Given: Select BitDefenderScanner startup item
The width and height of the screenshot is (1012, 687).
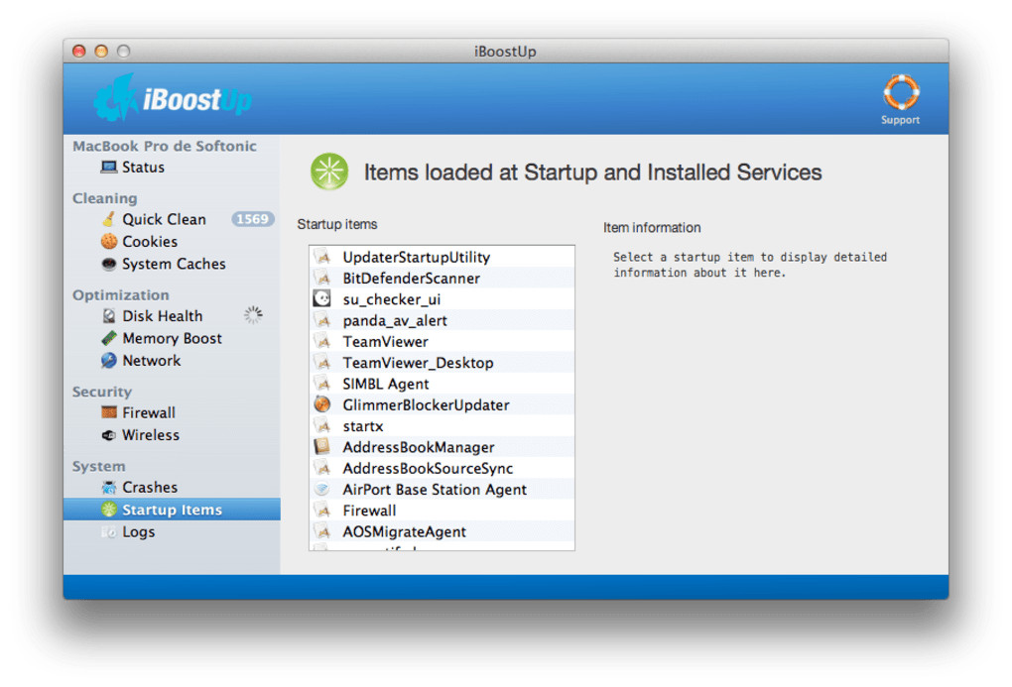Looking at the screenshot, I should click(x=443, y=278).
